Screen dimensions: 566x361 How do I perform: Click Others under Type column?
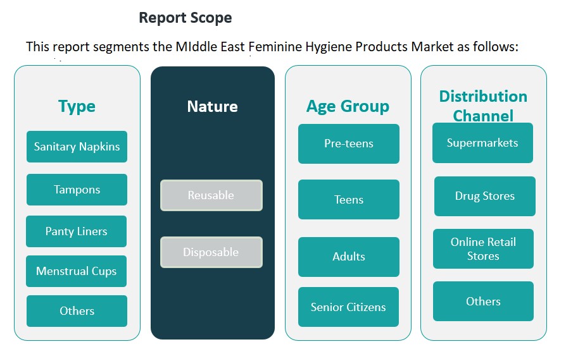tap(77, 311)
